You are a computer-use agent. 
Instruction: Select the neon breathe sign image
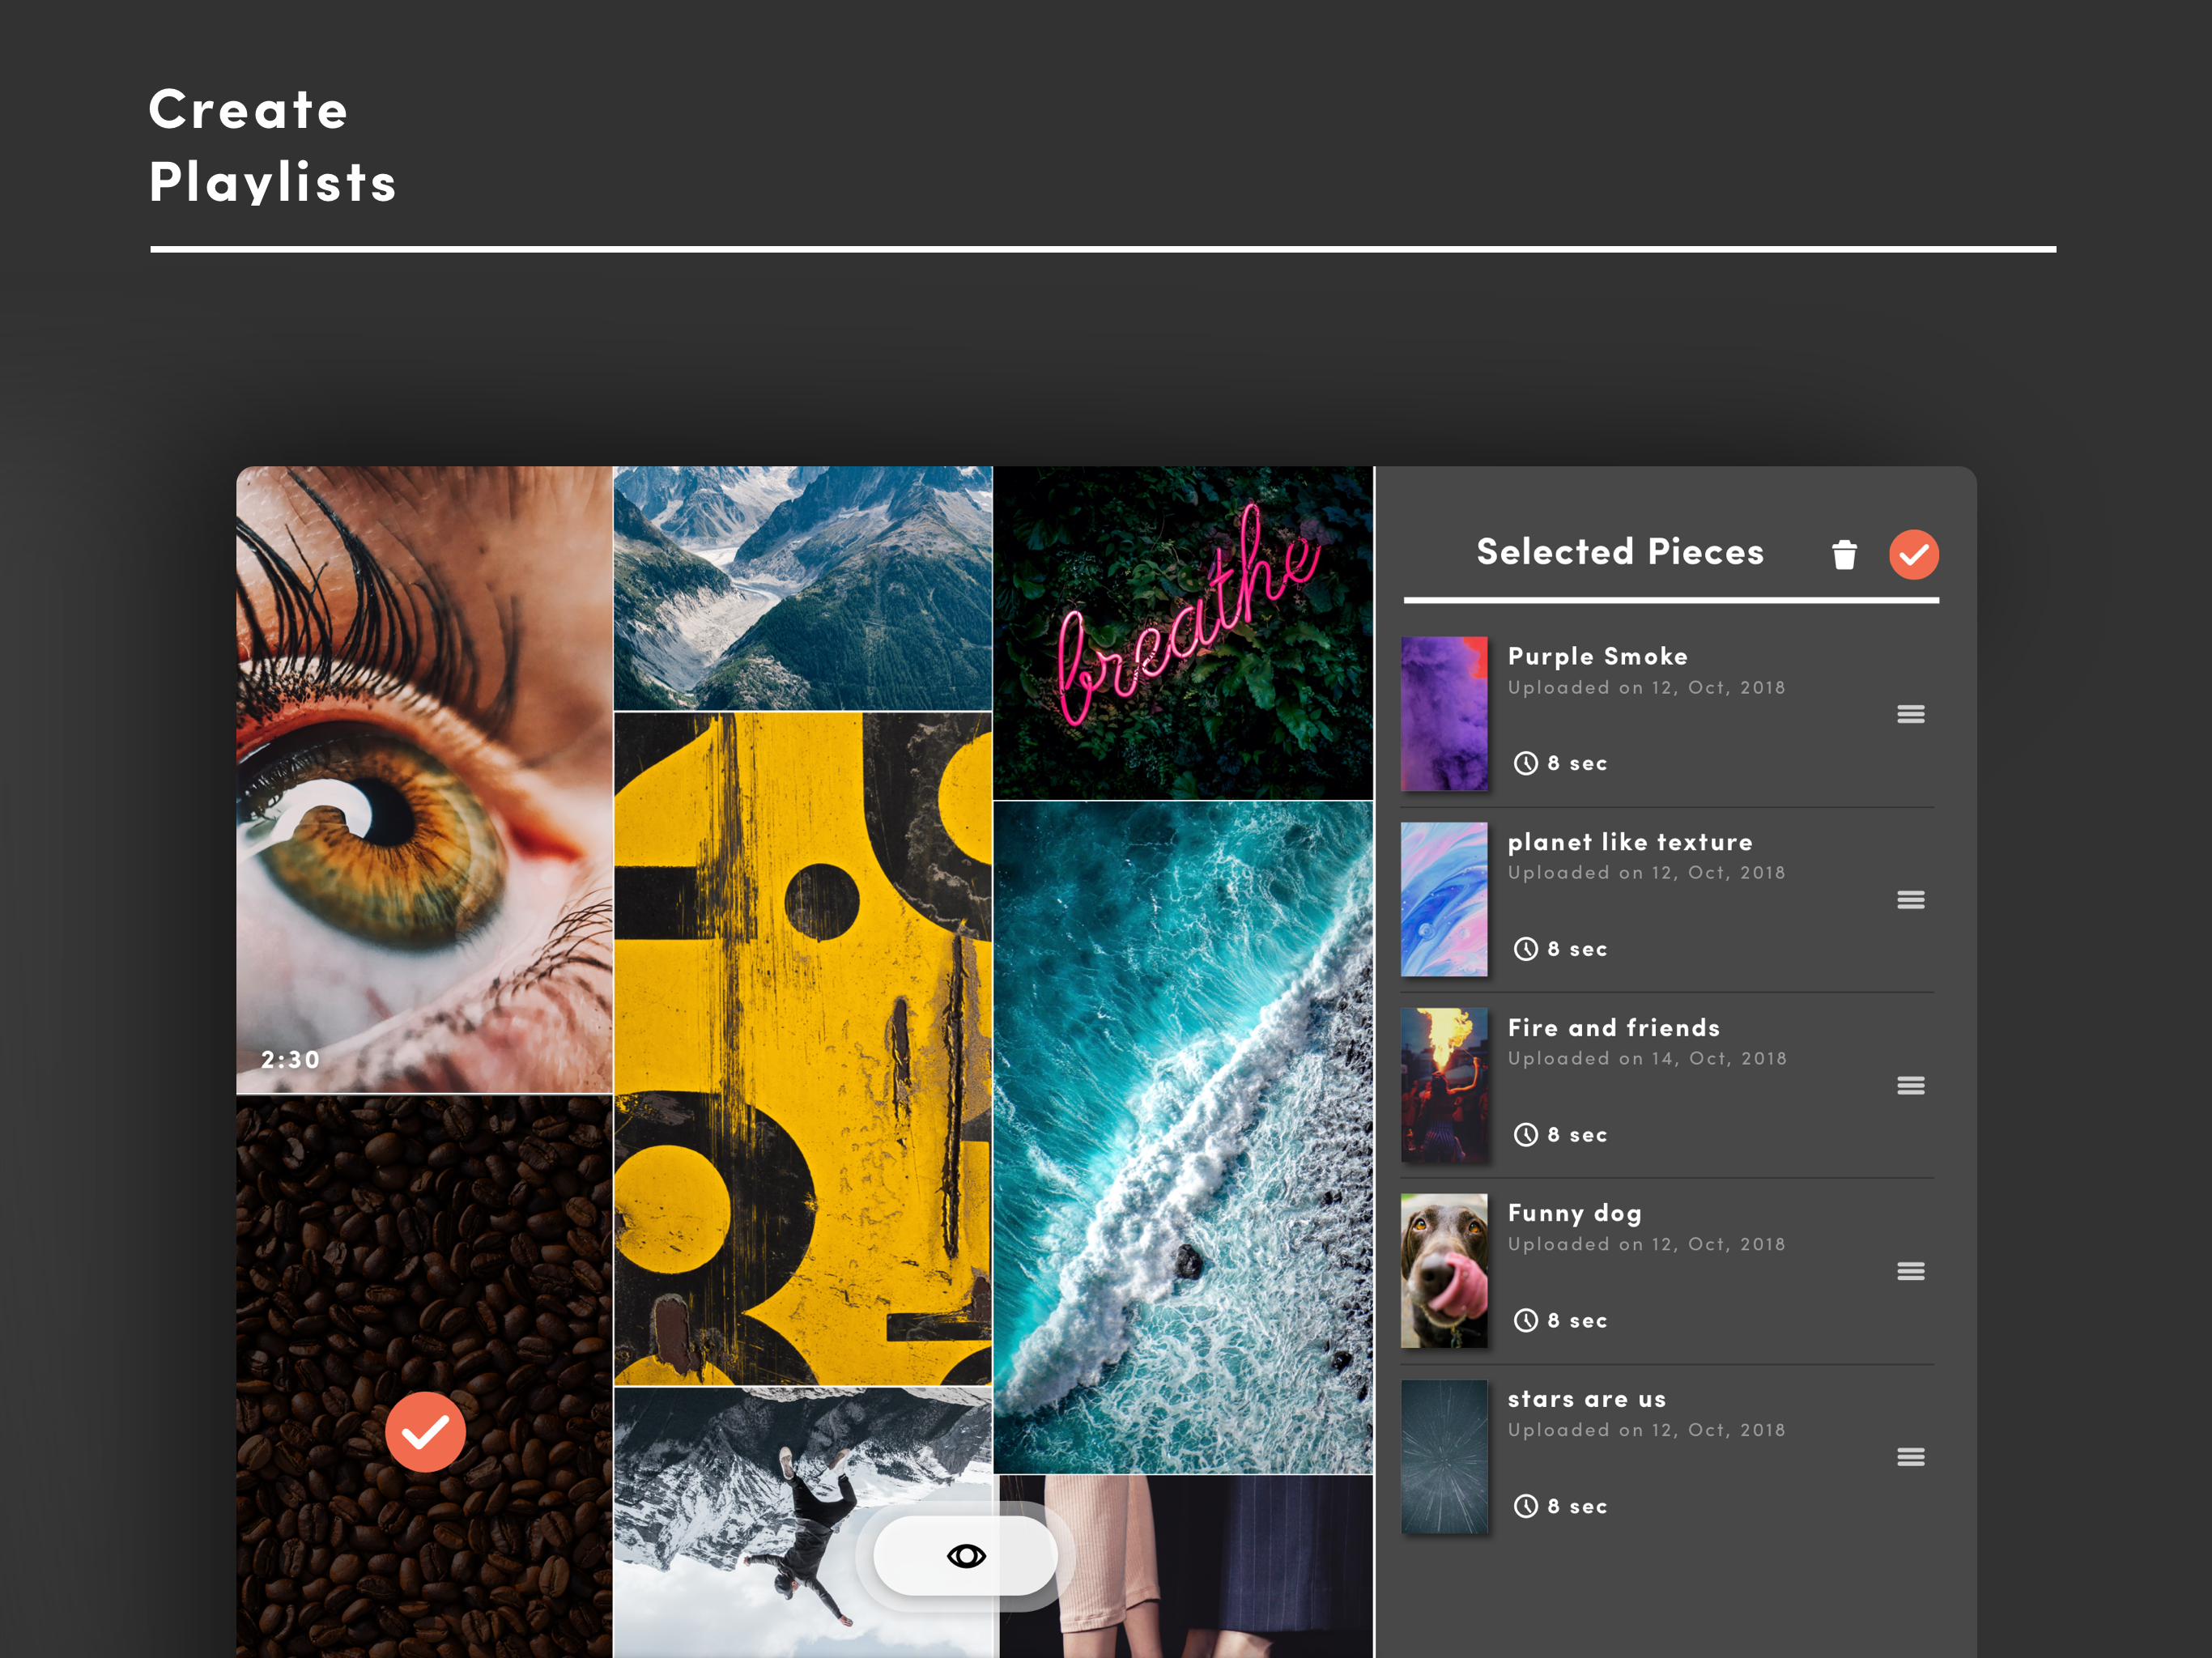(1183, 633)
